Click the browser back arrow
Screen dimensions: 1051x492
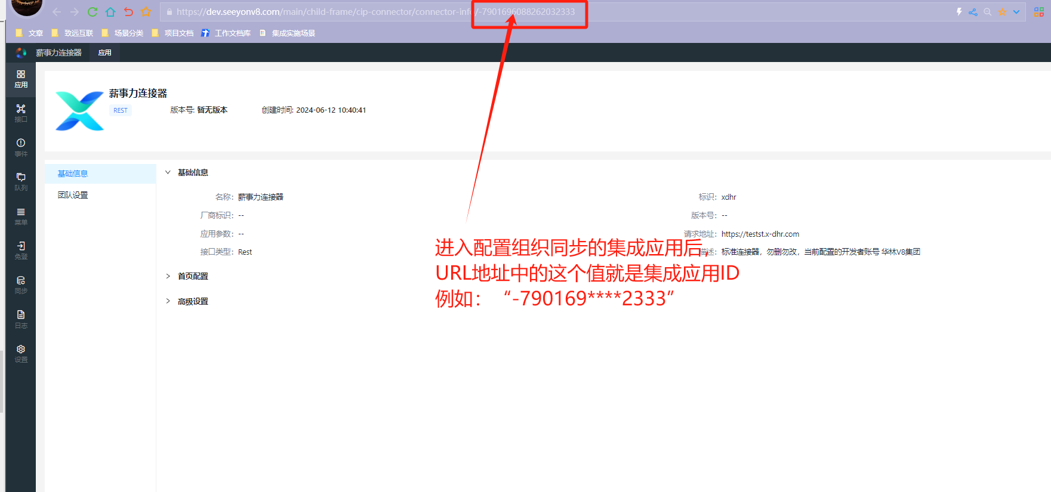click(57, 12)
